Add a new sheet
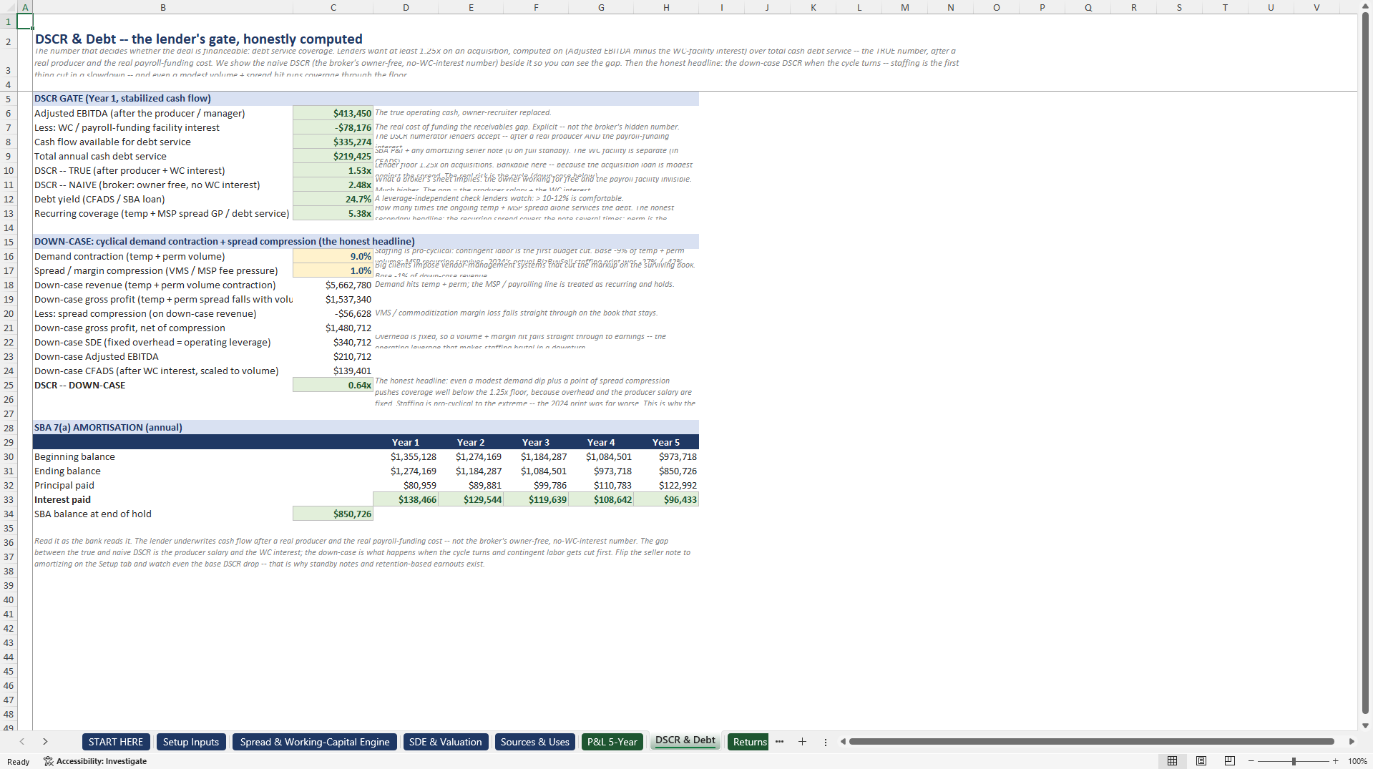The image size is (1373, 769). pyautogui.click(x=802, y=742)
